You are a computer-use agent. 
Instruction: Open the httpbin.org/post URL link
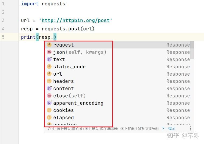point(76,20)
